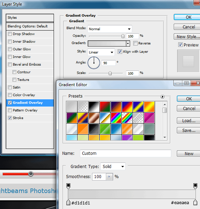This screenshot has width=200, height=209.
Task: Click the Angle value field
Action: pyautogui.click(x=109, y=63)
